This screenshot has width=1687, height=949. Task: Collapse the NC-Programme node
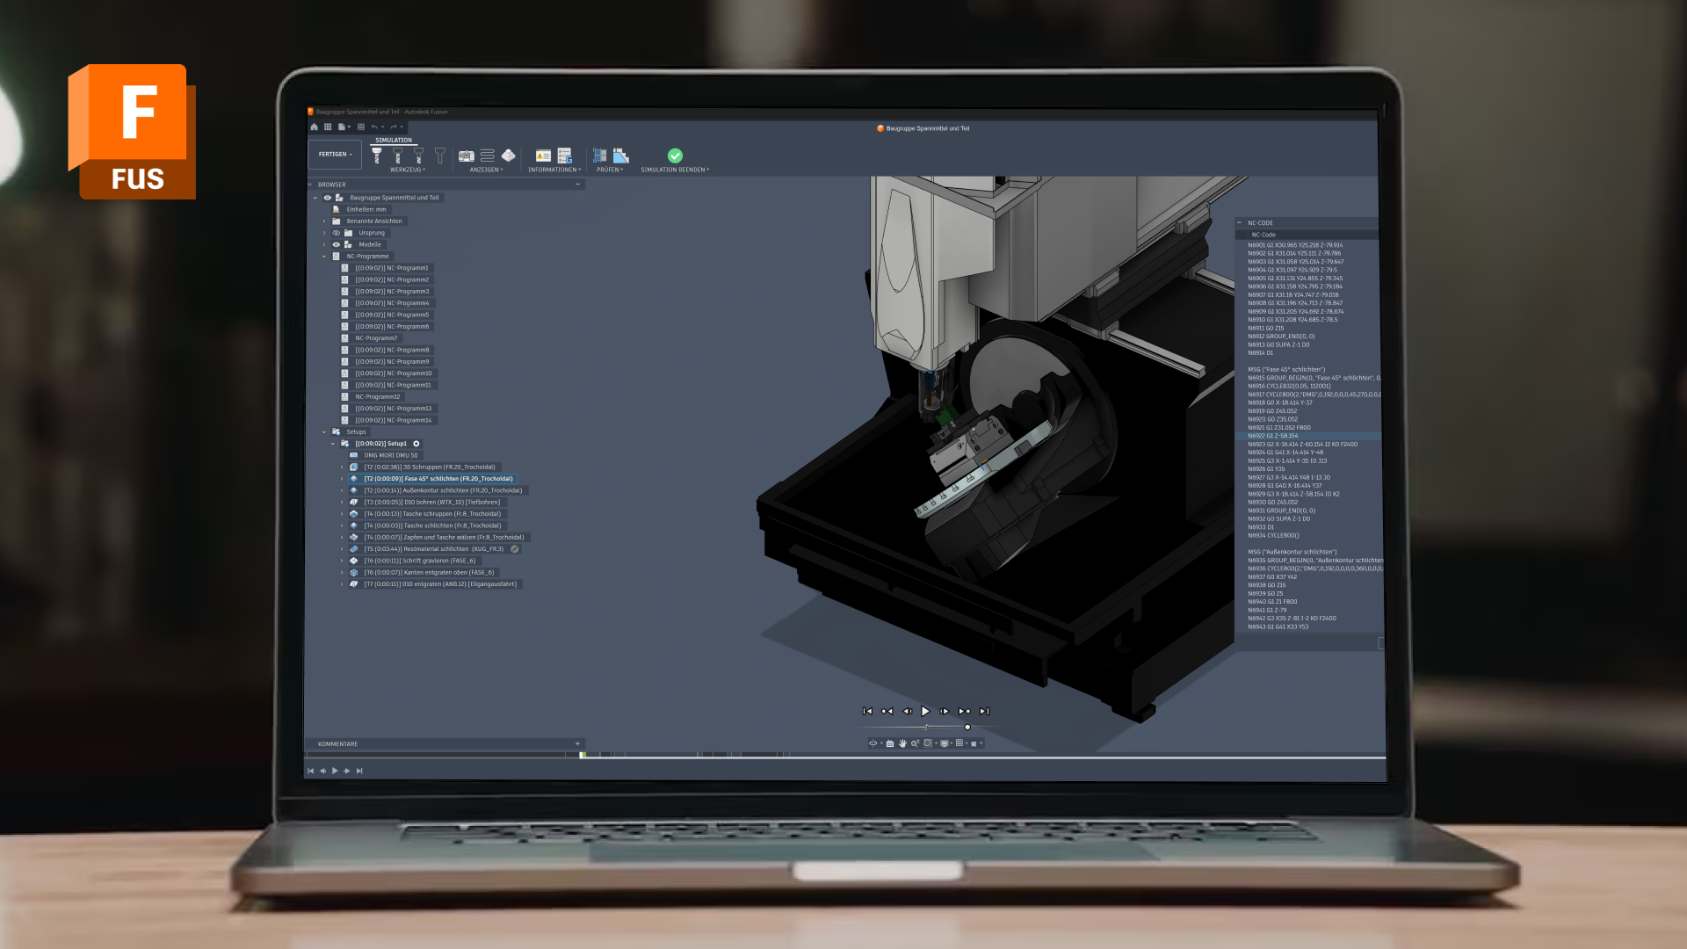coord(324,257)
